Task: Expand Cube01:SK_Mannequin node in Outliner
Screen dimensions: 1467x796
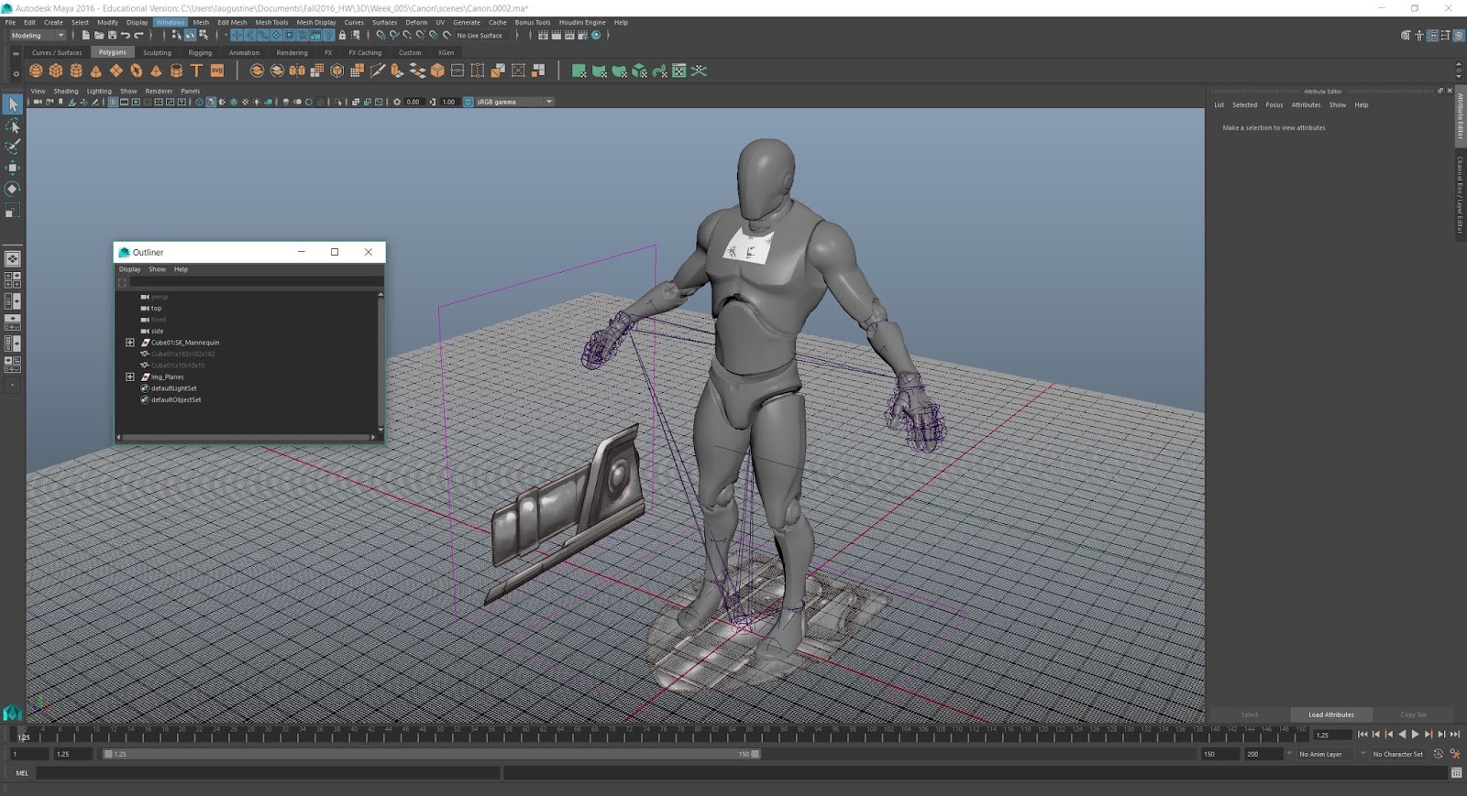Action: pos(130,343)
